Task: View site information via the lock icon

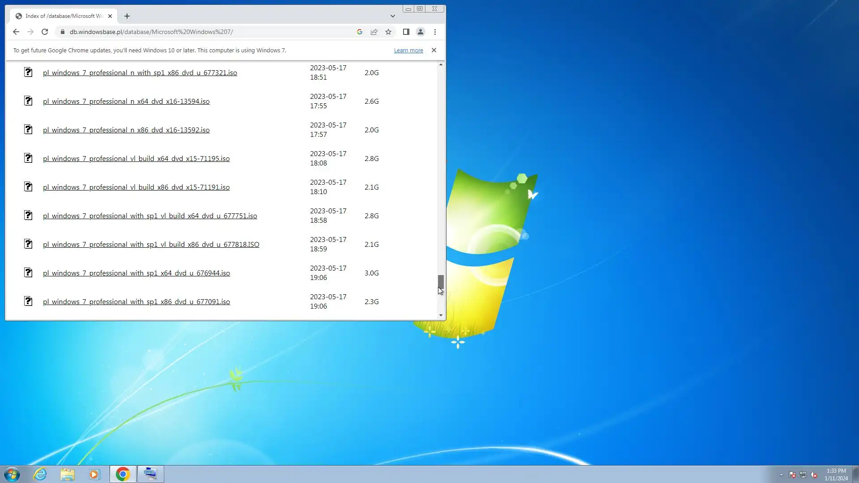Action: (63, 32)
